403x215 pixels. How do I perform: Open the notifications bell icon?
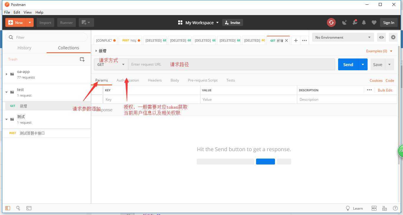click(364, 22)
